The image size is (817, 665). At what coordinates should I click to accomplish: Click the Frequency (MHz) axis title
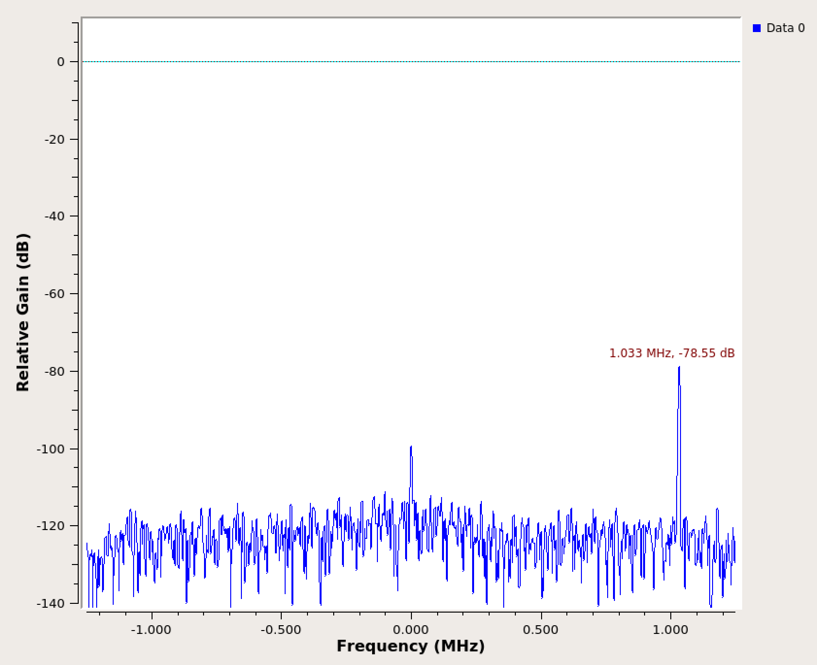coord(410,646)
